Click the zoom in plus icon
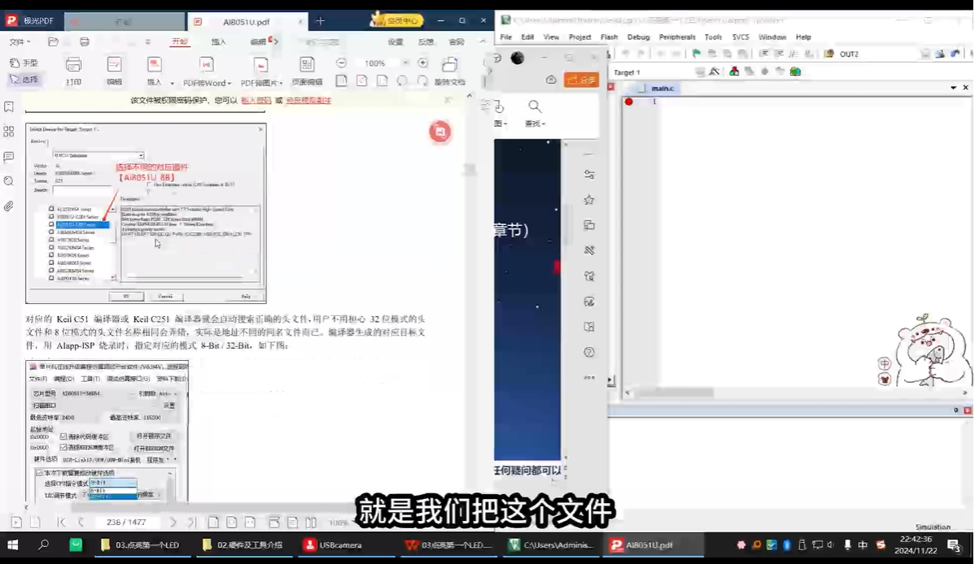Screen dimensions: 979x564 422,63
